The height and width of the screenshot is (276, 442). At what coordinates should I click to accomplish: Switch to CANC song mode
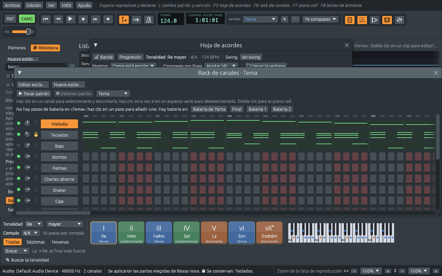pos(27,19)
